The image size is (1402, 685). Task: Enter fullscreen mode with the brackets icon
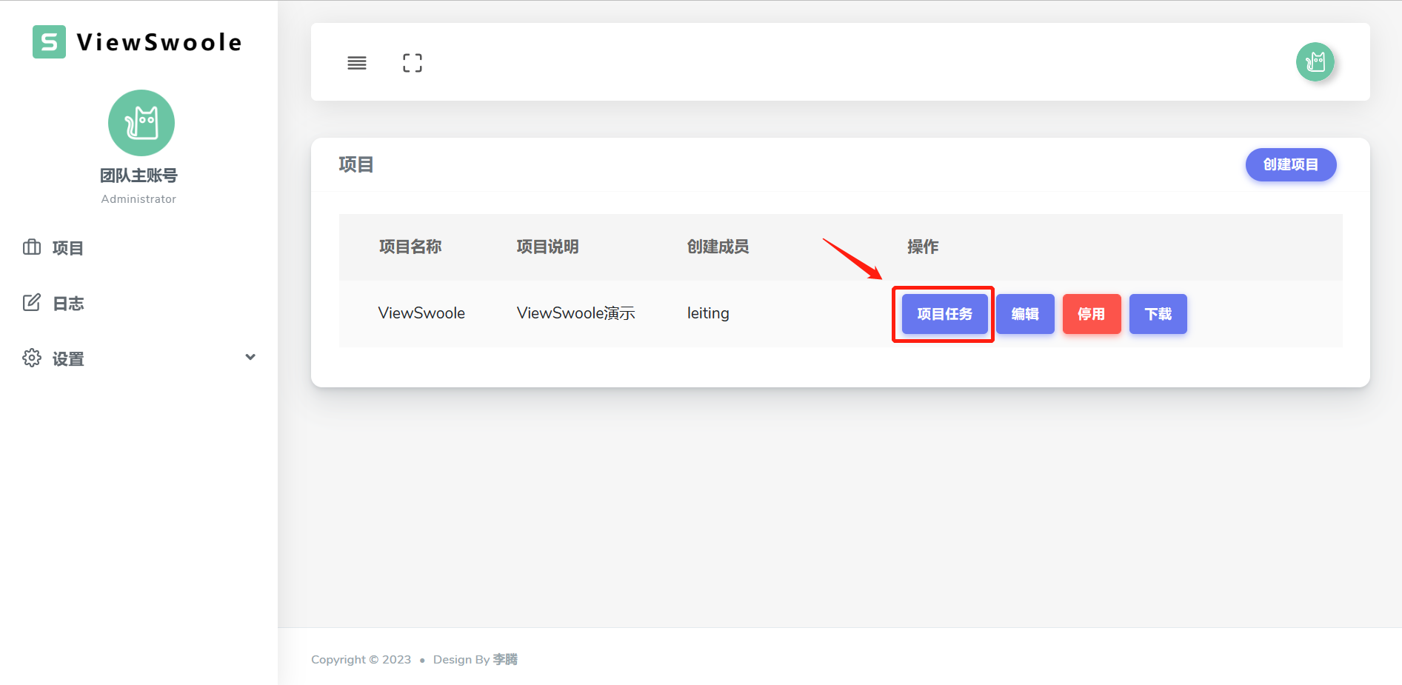[x=413, y=63]
